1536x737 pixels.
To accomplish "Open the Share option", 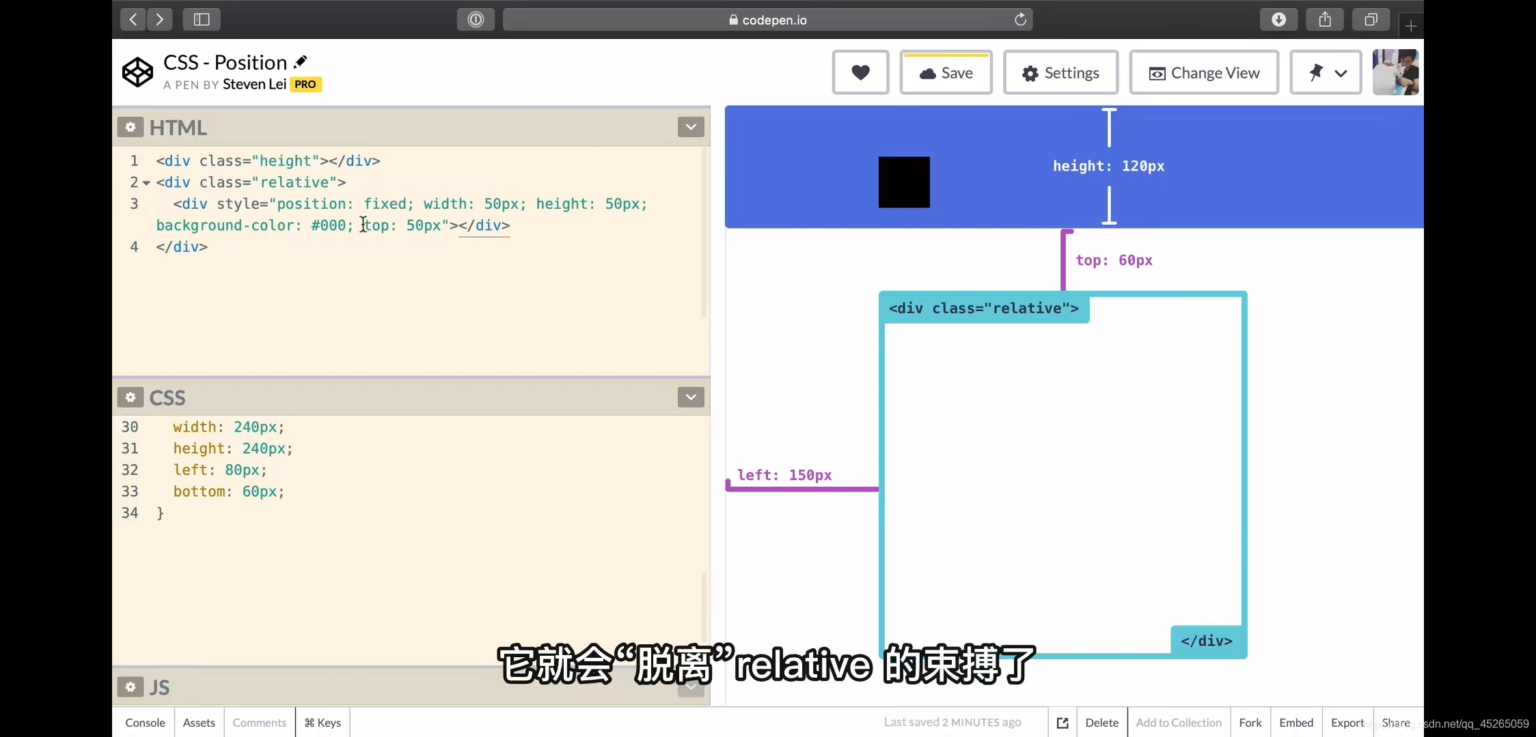I will [1396, 723].
